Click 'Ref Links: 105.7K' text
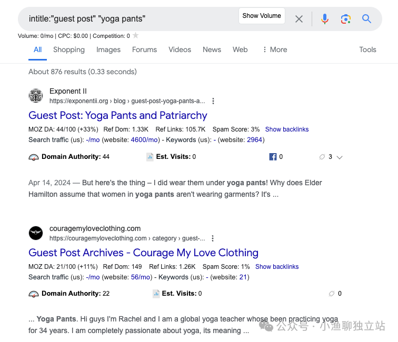This screenshot has height=342, width=398. tap(181, 129)
